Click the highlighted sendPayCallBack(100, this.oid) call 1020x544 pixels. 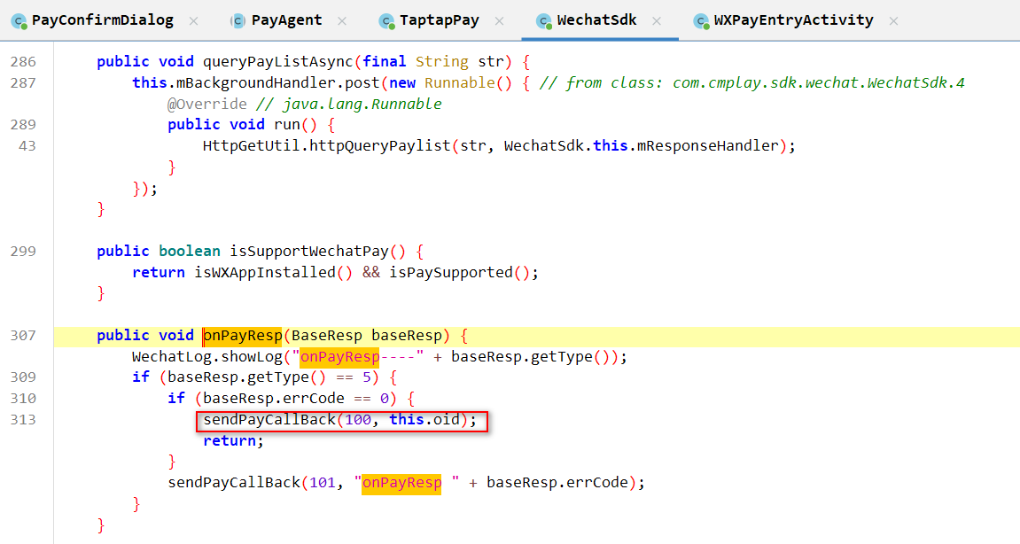click(x=341, y=420)
